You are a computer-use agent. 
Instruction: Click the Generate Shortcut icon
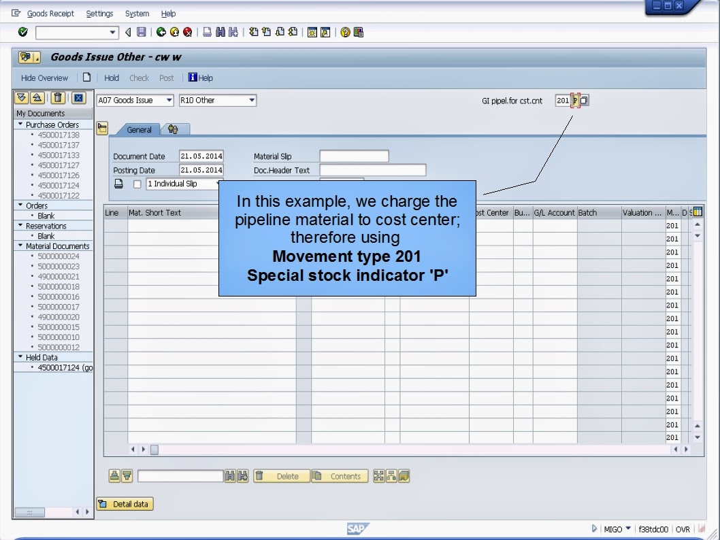pos(325,32)
